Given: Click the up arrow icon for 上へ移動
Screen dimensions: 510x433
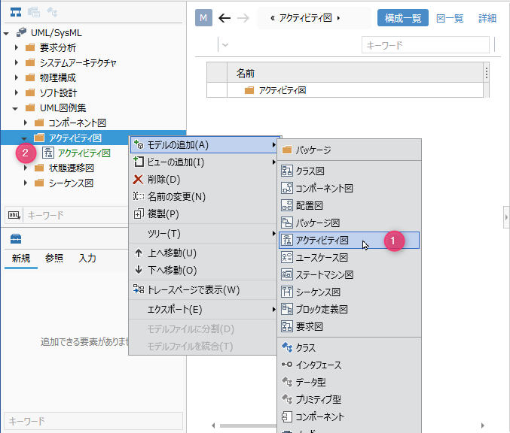Looking at the screenshot, I should point(139,253).
